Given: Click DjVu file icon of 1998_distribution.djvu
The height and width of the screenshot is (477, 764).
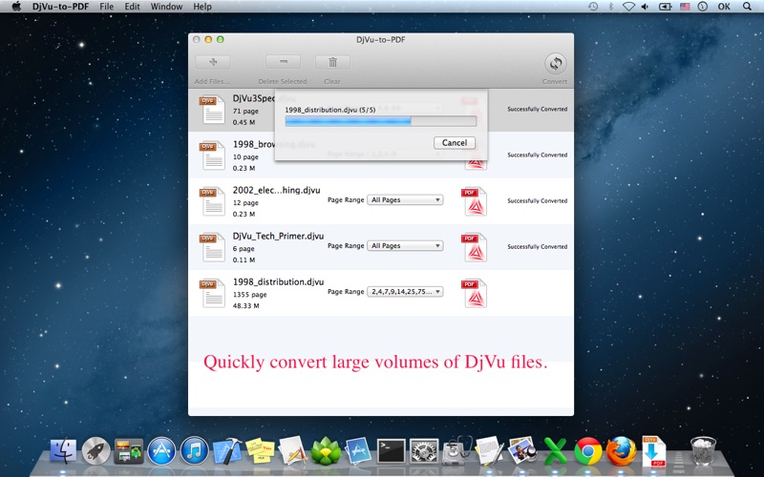Looking at the screenshot, I should [x=212, y=293].
